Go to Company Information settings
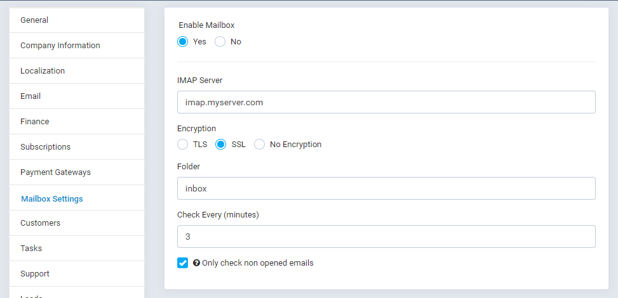The height and width of the screenshot is (298, 618). (60, 46)
